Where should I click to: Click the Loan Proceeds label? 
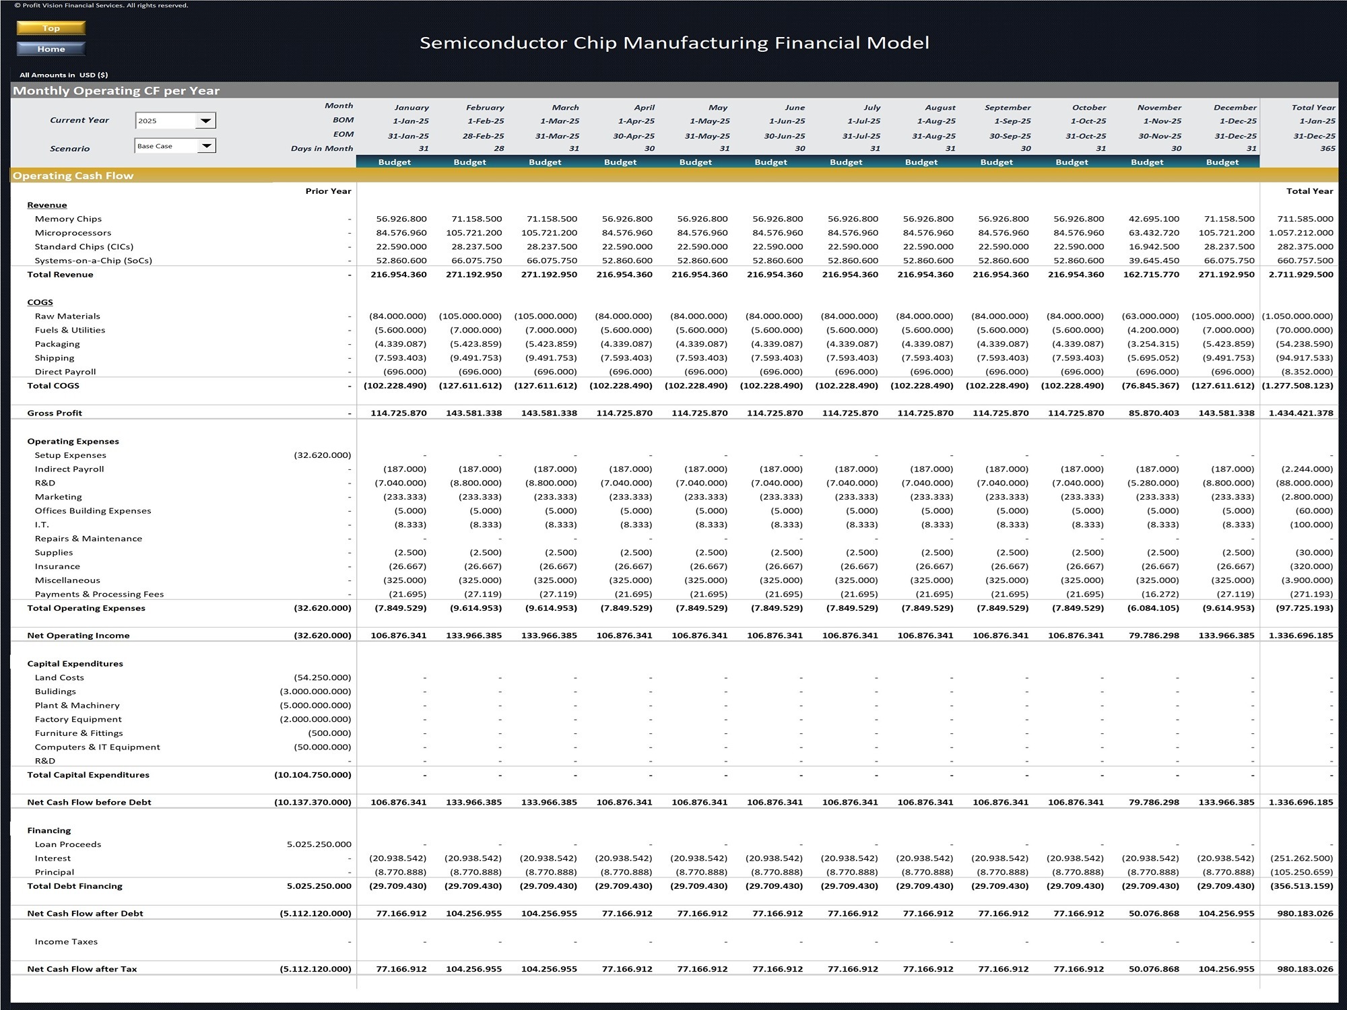tap(68, 844)
